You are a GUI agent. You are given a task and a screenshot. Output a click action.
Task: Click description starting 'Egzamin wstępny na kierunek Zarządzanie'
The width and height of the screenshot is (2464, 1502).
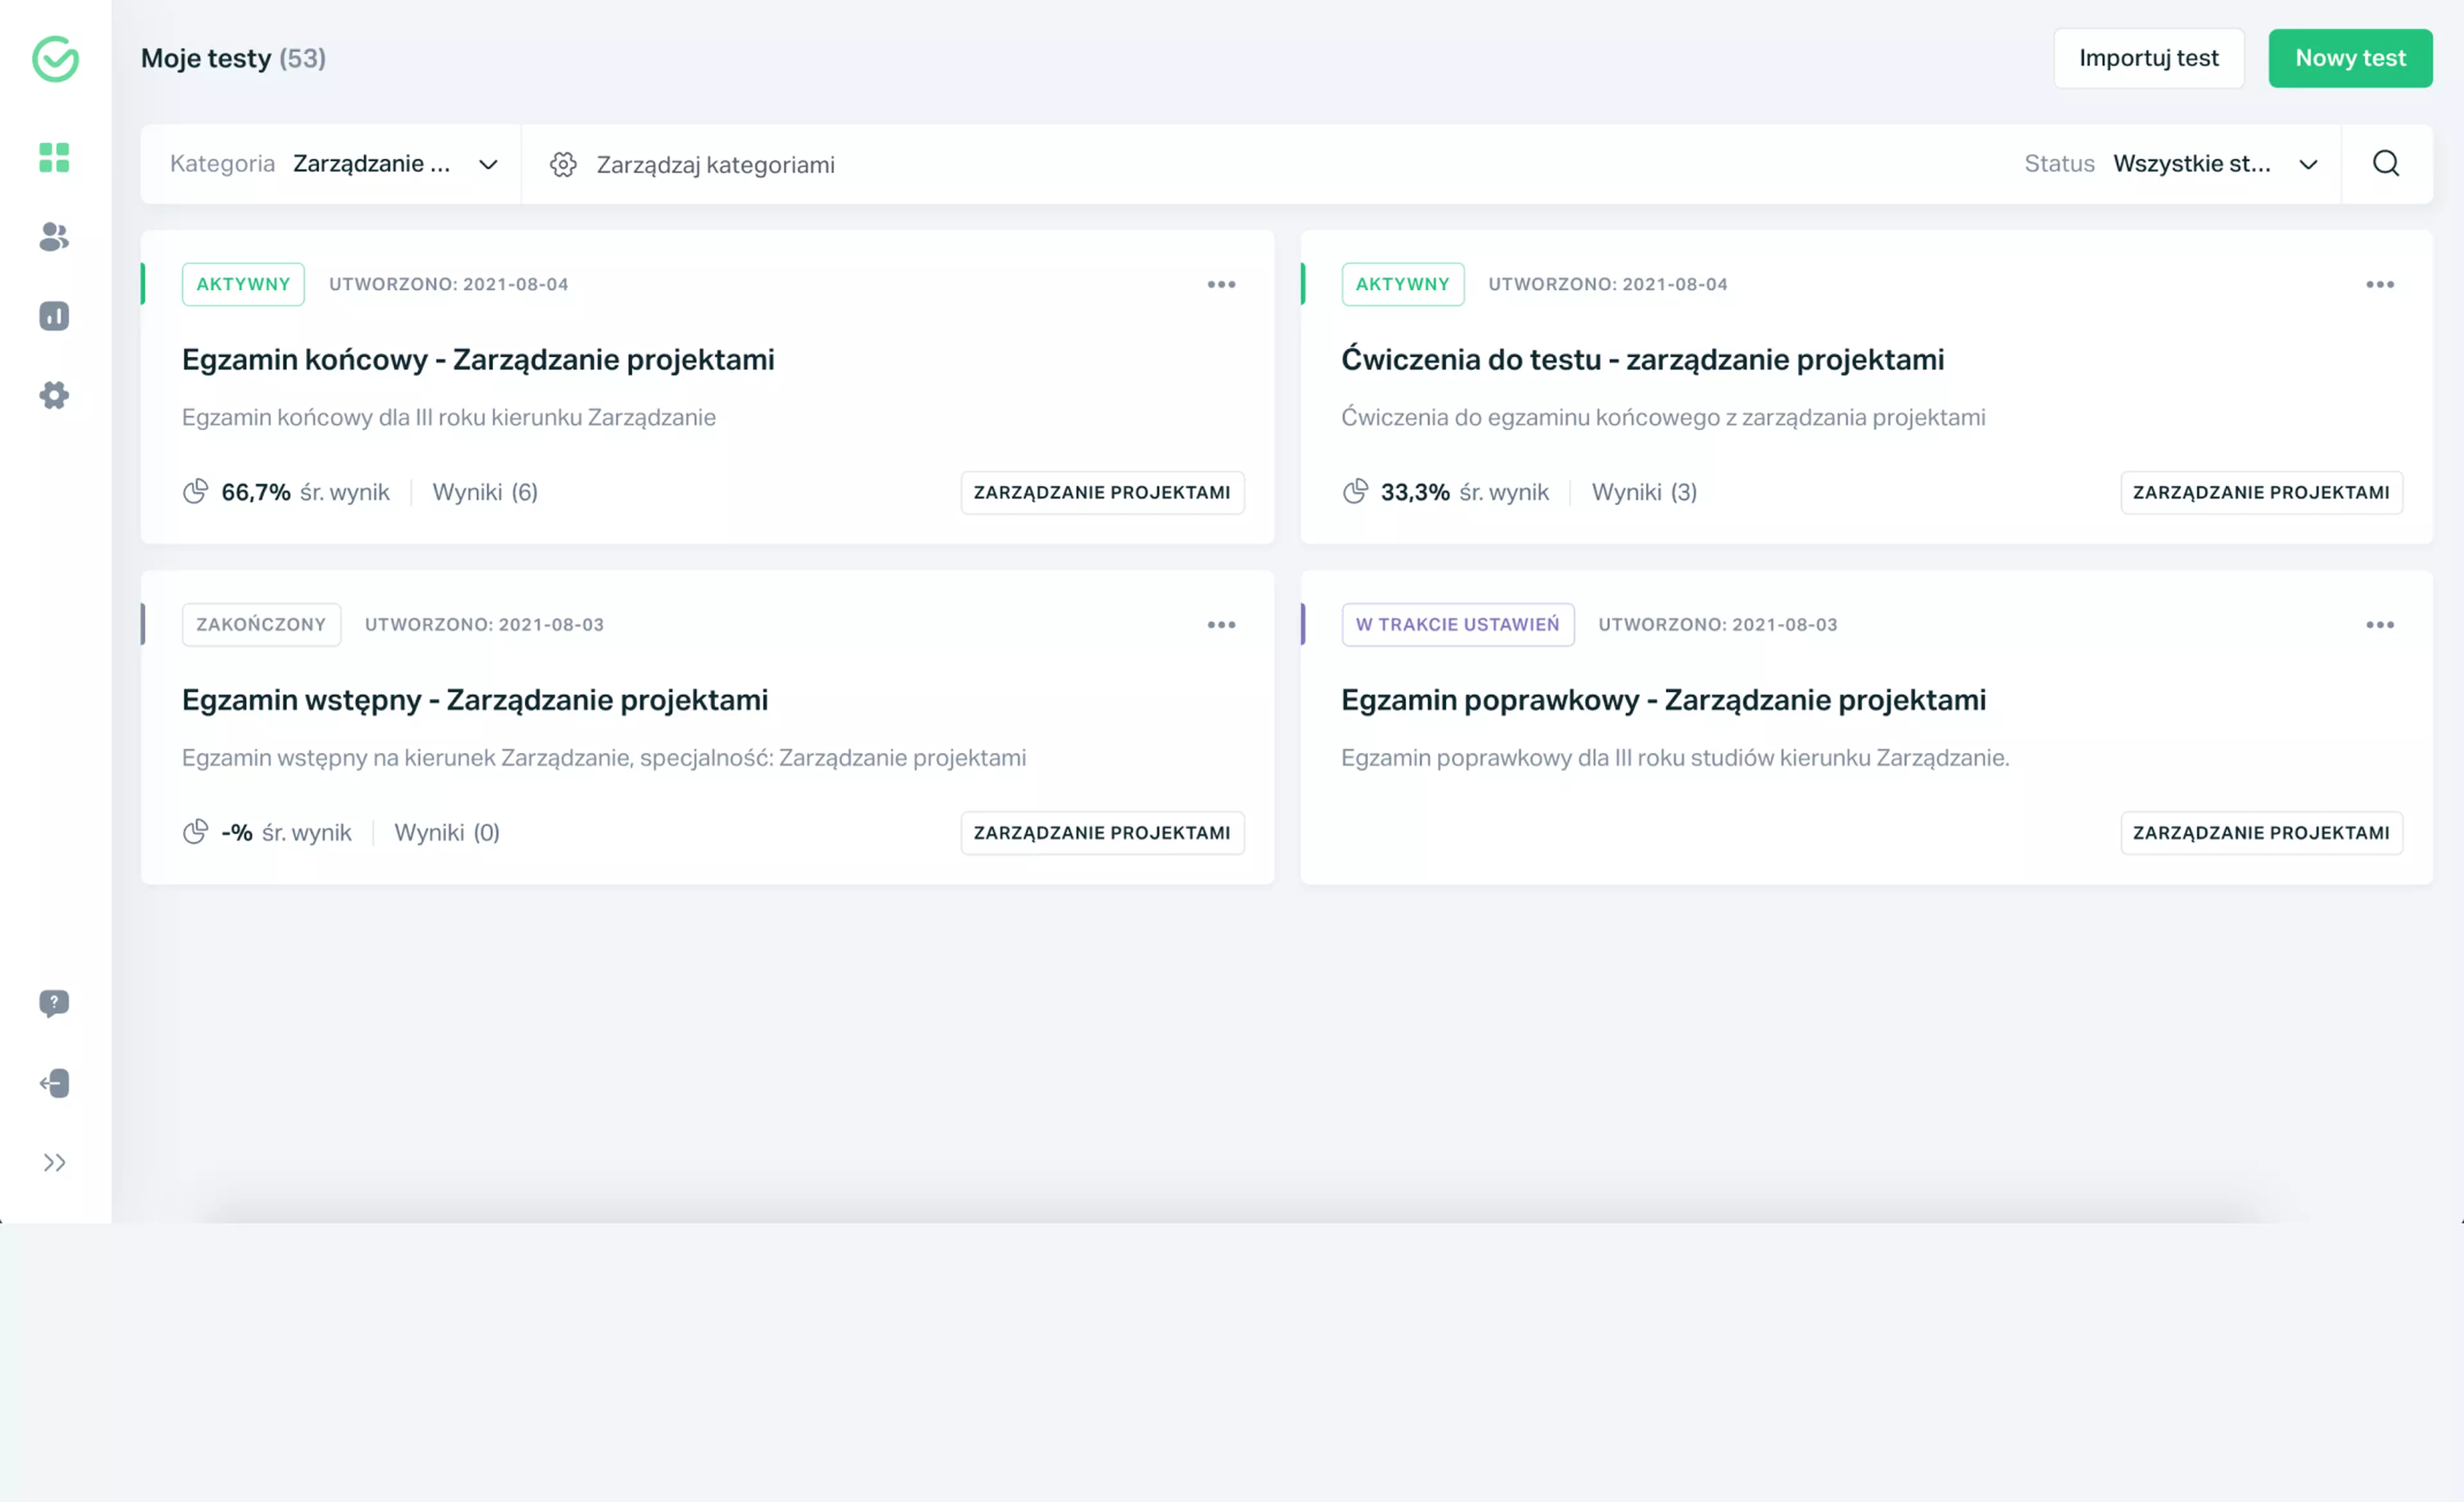pos(604,758)
